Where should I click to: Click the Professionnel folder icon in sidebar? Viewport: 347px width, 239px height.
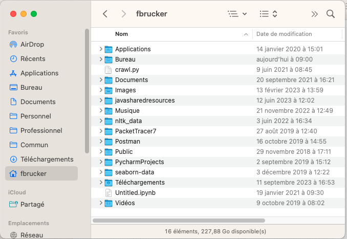click(13, 130)
